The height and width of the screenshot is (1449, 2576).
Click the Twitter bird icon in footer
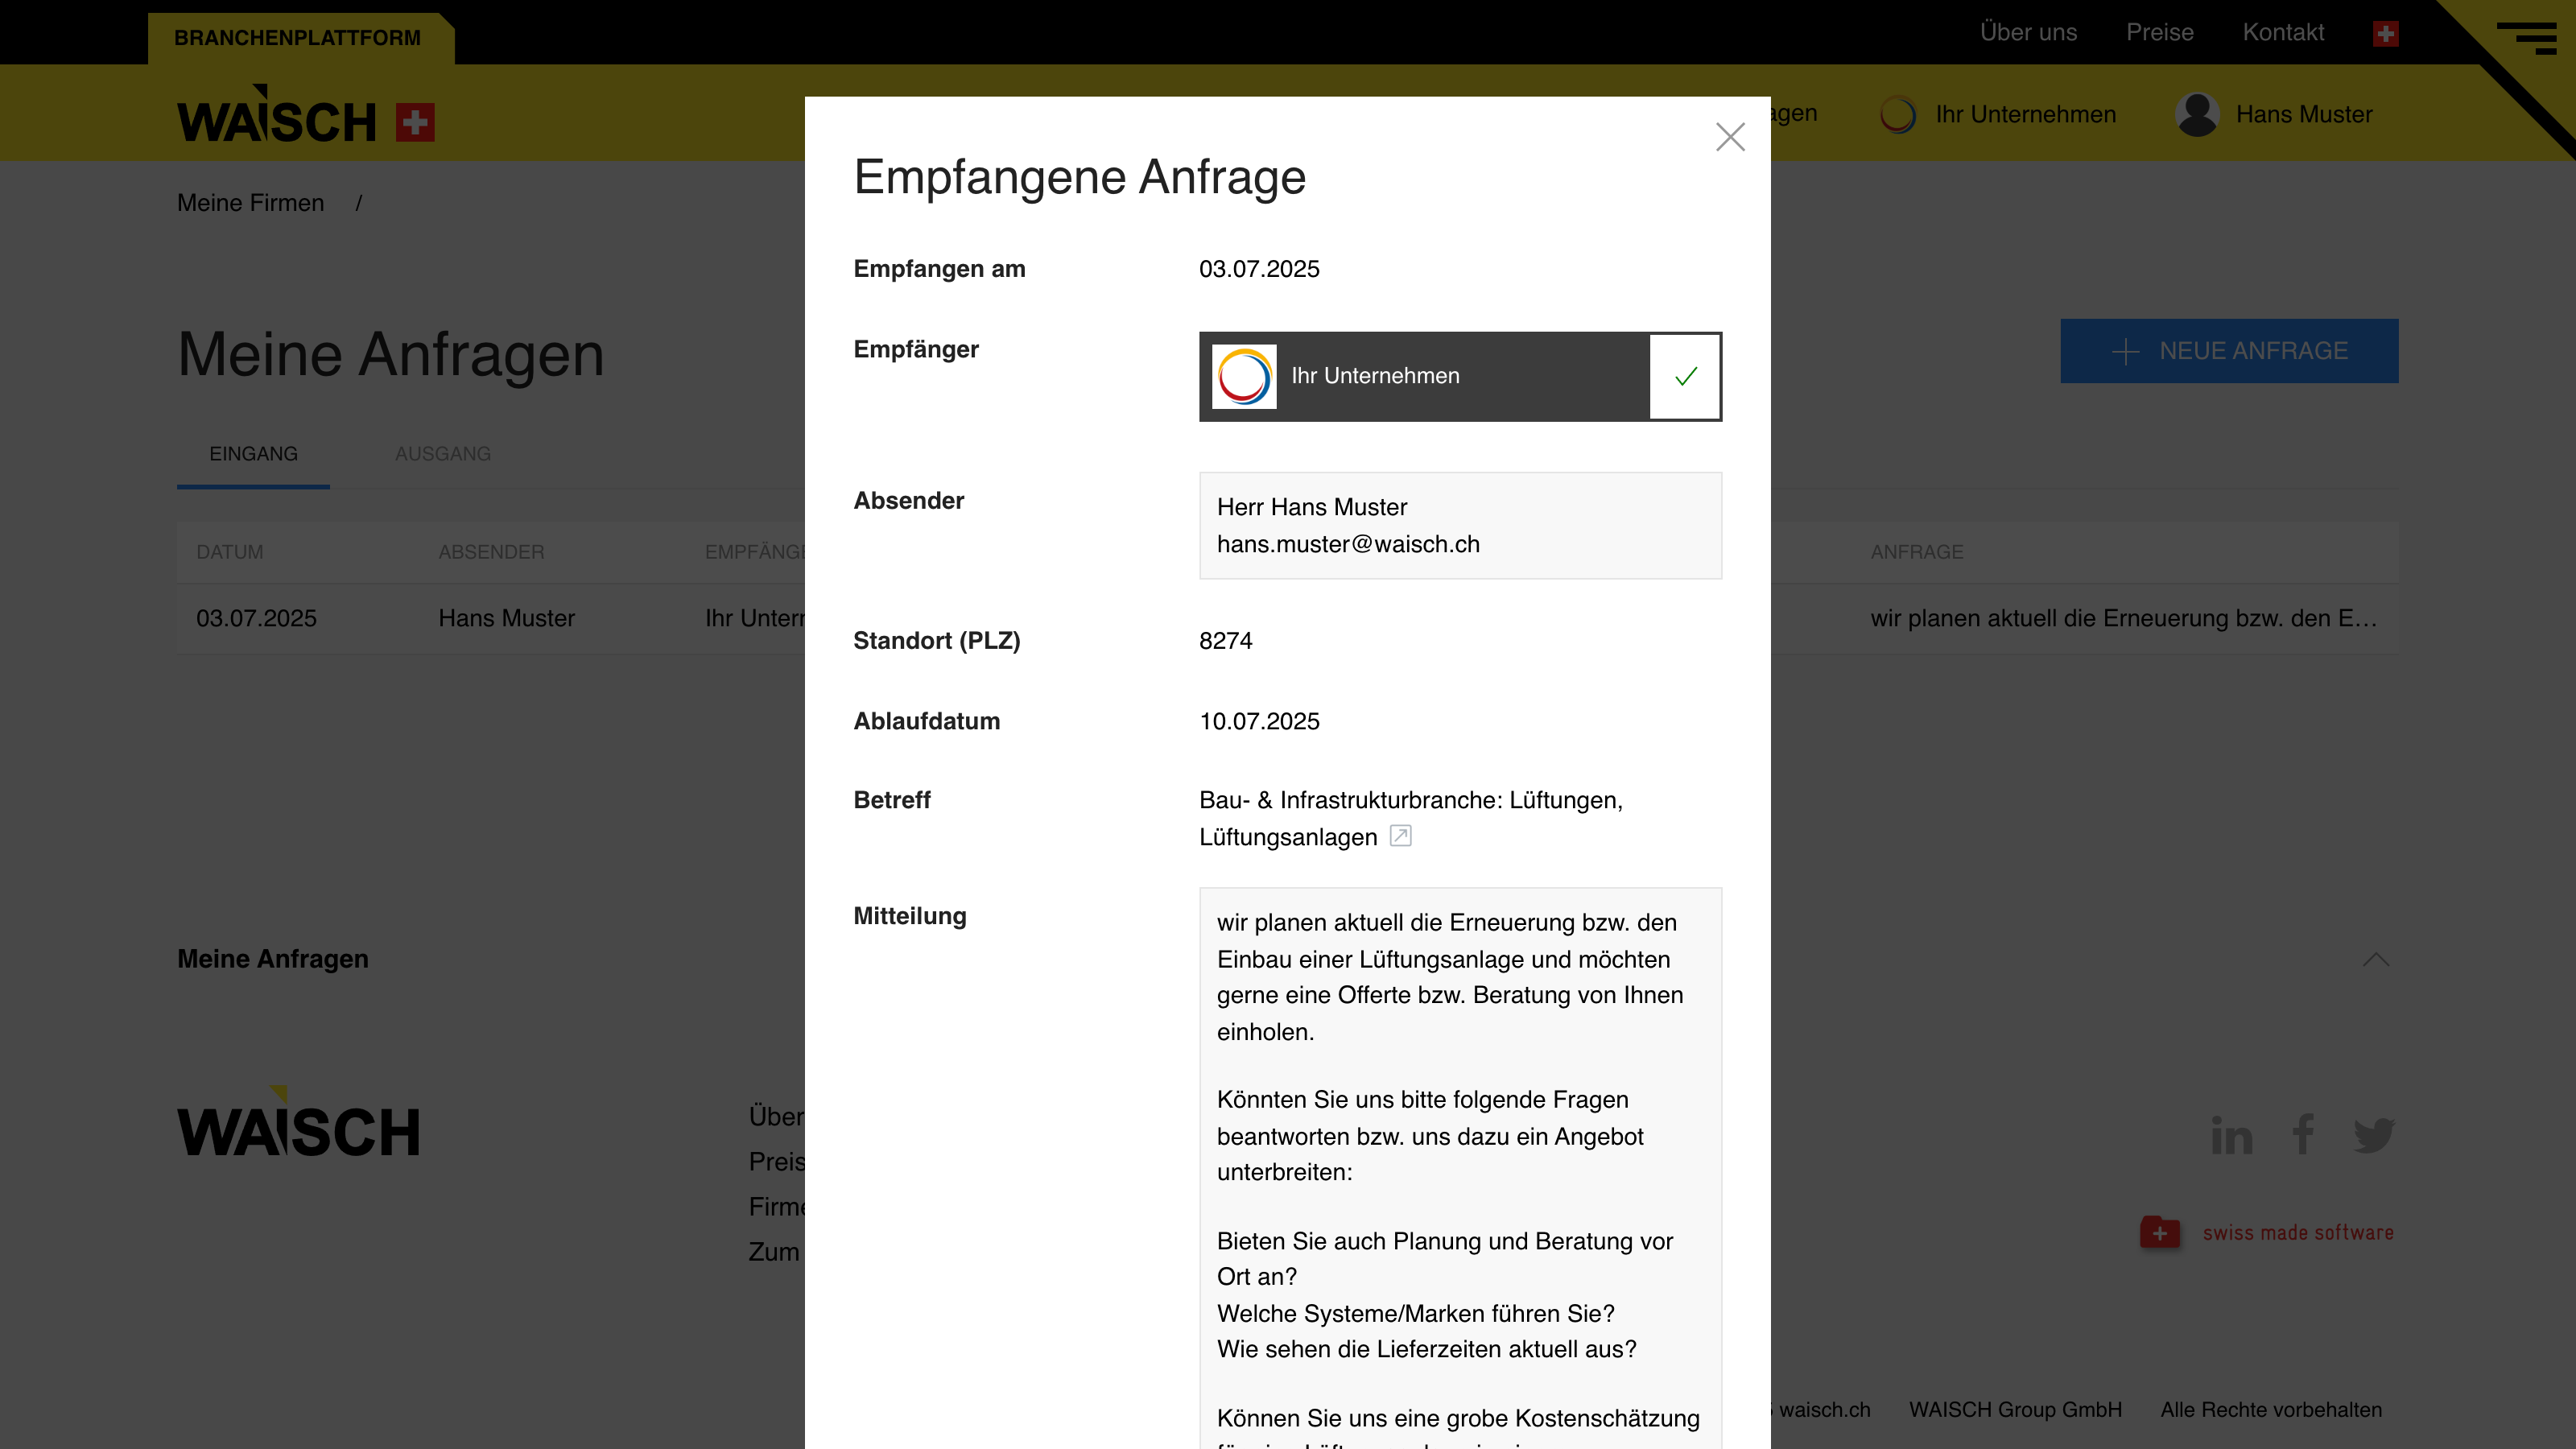2374,1136
